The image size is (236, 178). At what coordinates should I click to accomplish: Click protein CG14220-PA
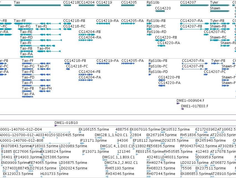coord(162,86)
